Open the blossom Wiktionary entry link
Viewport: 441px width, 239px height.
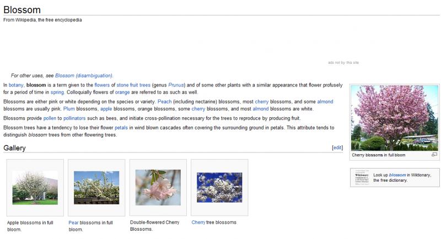pyautogui.click(x=397, y=175)
